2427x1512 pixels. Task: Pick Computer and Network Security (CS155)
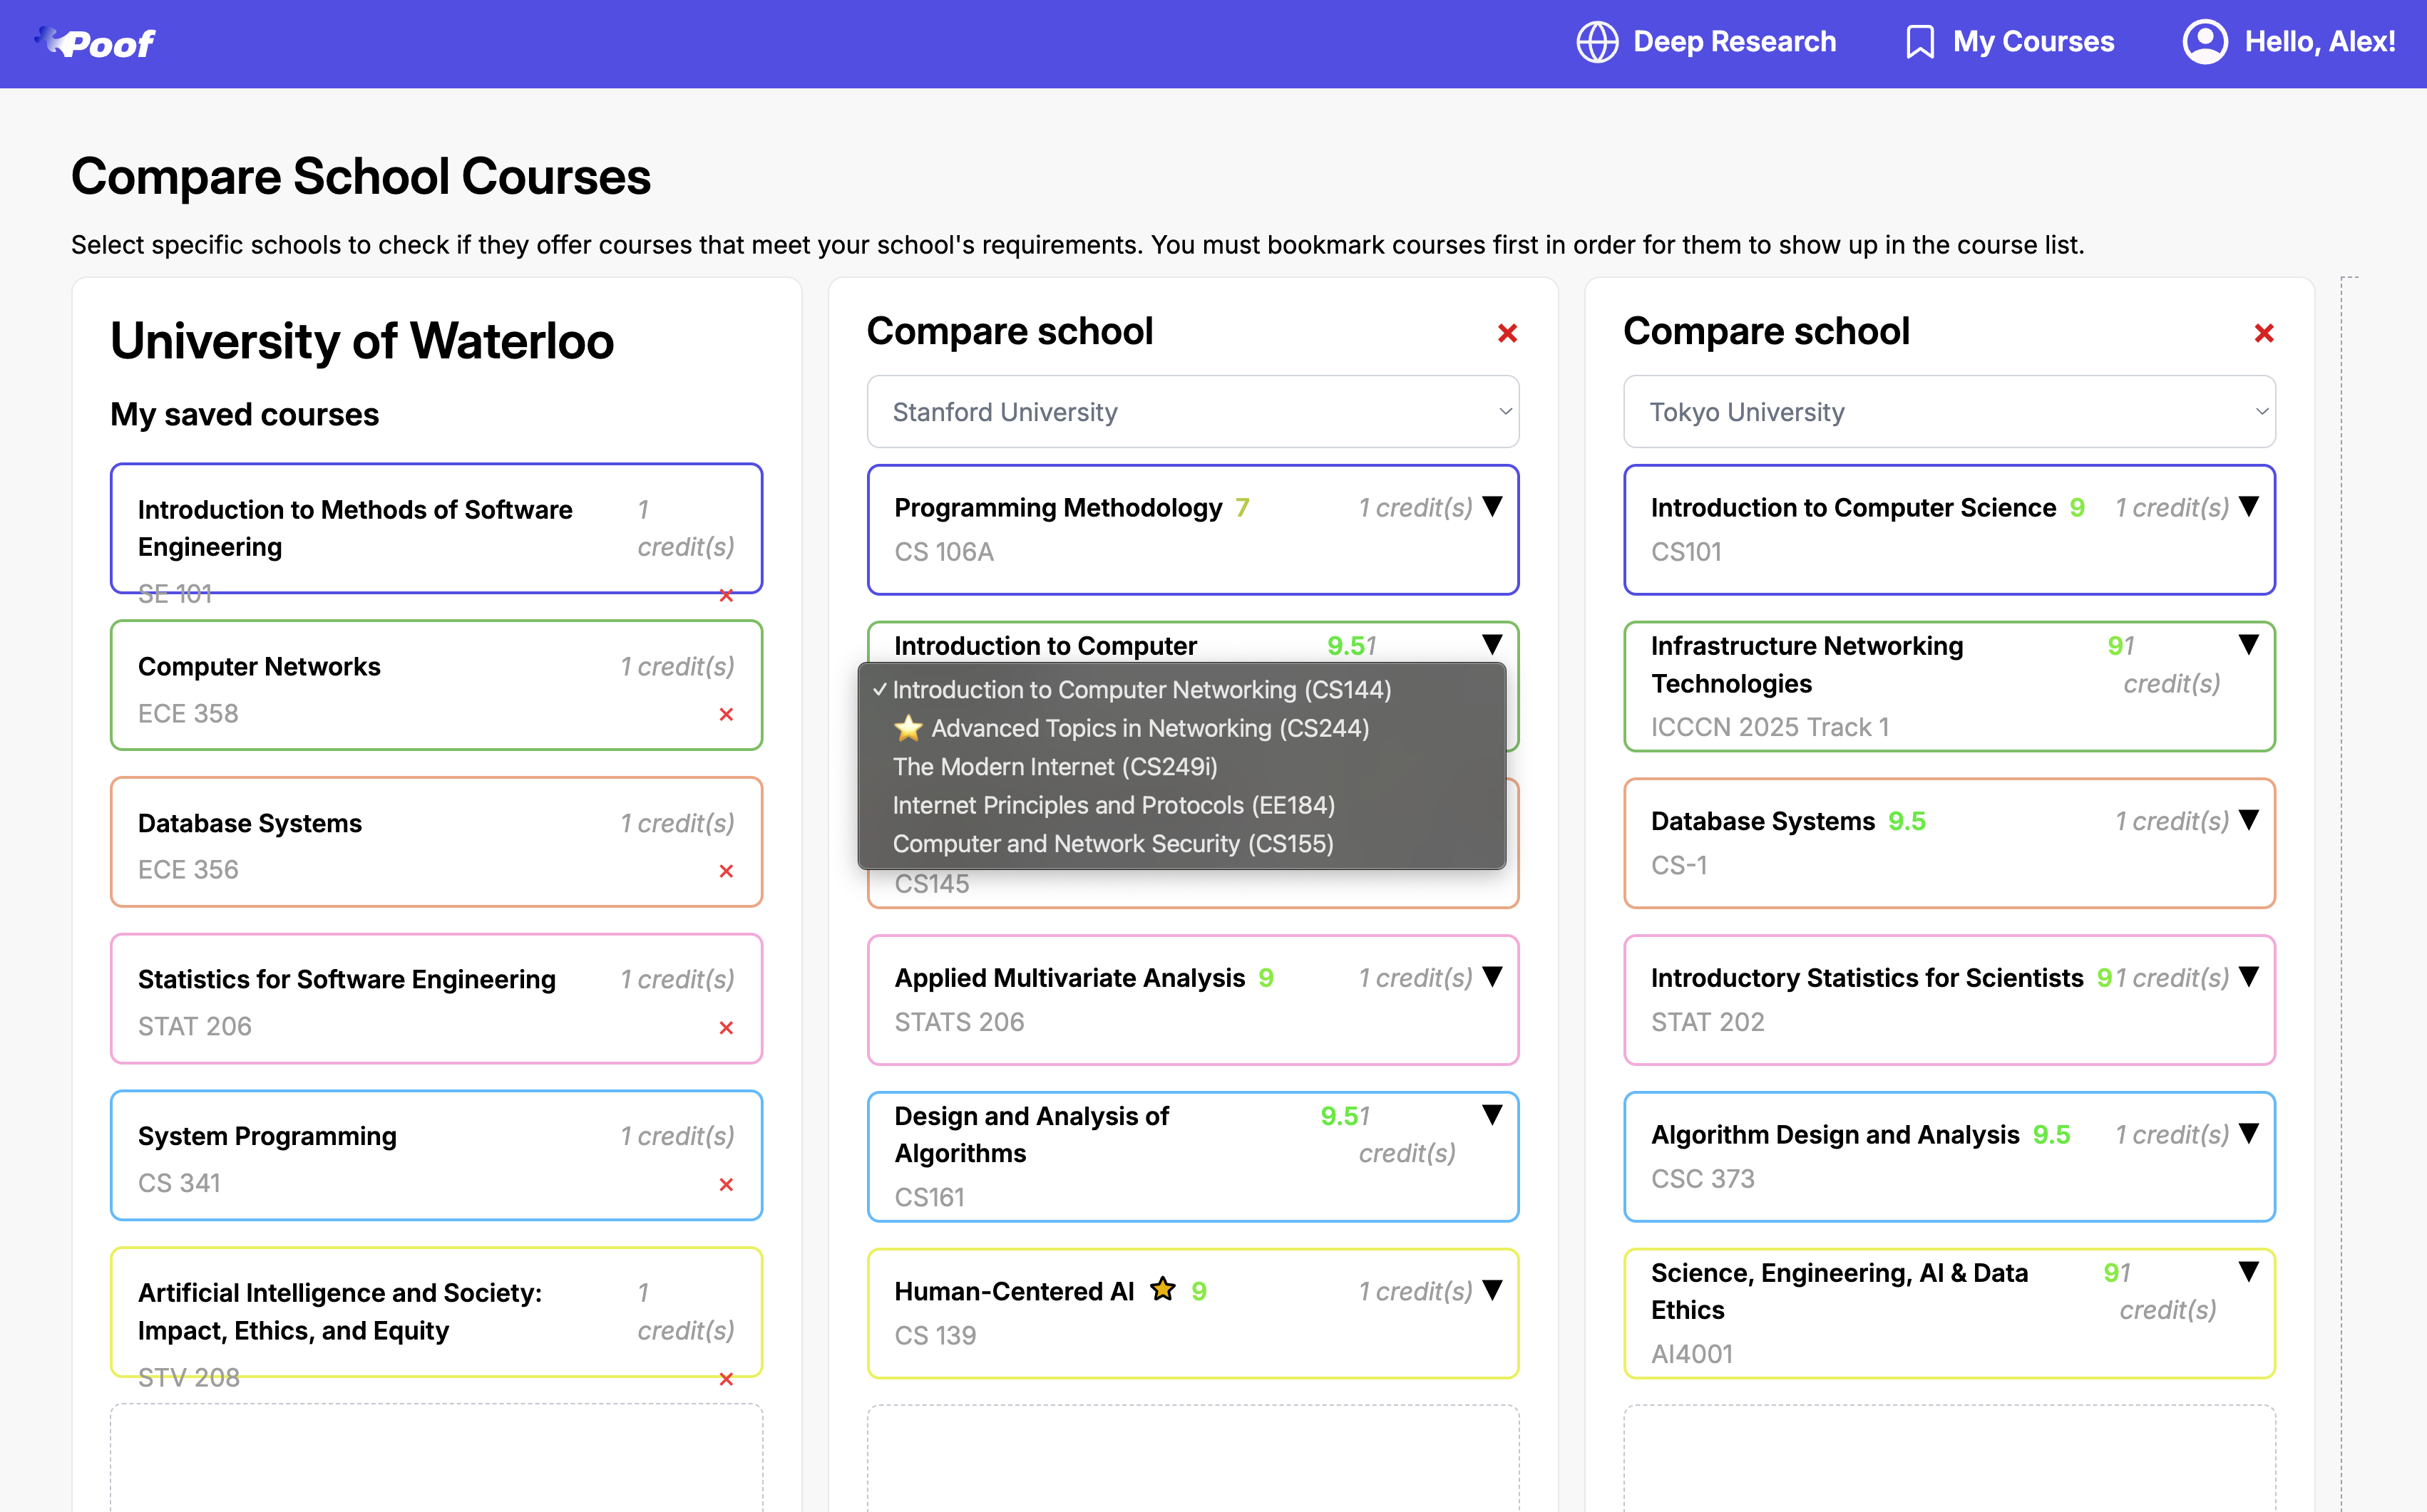(1112, 844)
